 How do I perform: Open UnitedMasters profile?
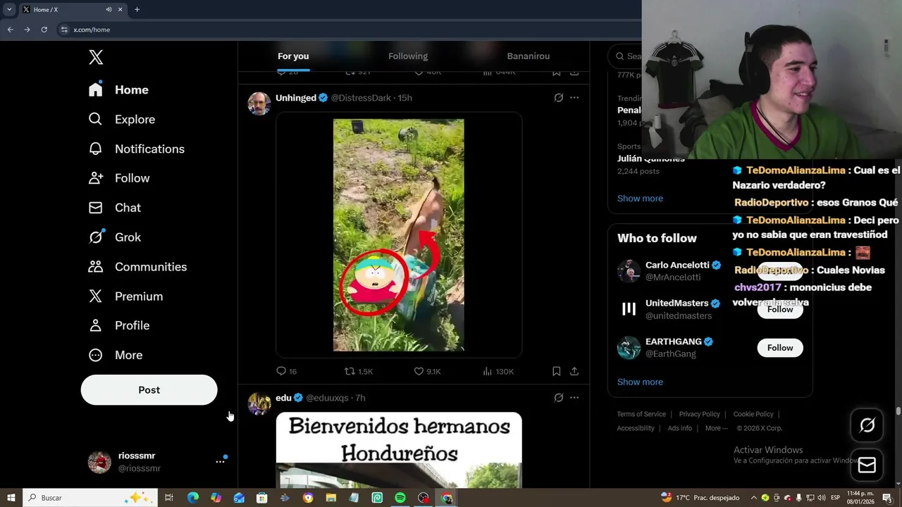[x=676, y=303]
